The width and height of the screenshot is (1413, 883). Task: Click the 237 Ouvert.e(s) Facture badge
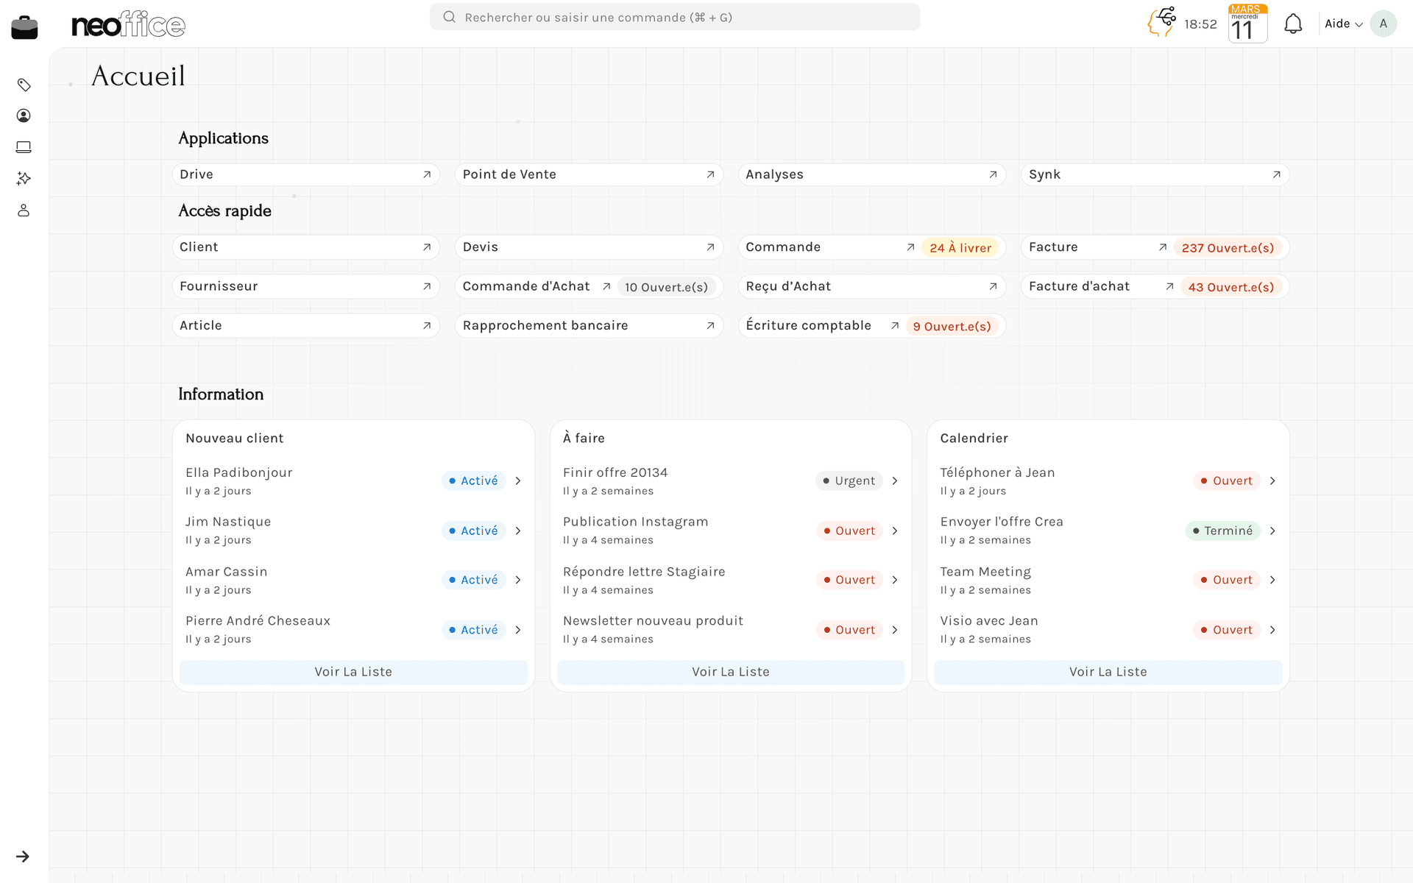pyautogui.click(x=1228, y=248)
